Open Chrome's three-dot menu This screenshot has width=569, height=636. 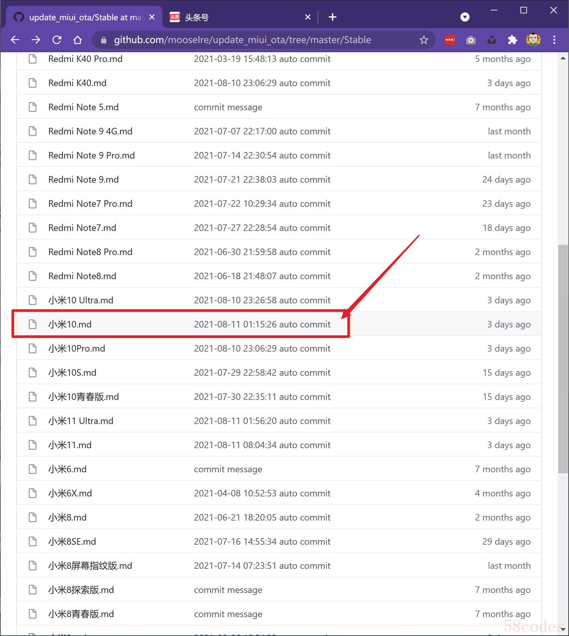[x=554, y=40]
